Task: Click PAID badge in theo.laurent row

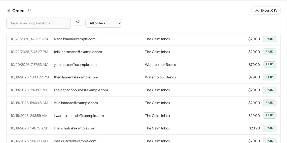Action: point(269,77)
